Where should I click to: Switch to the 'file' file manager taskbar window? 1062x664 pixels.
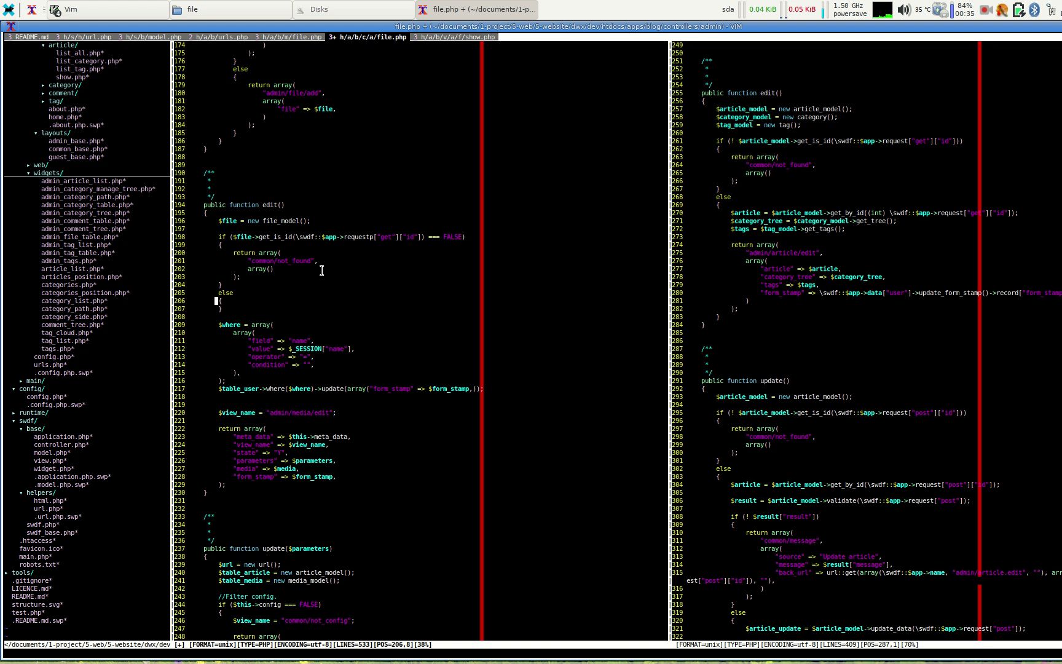pos(231,9)
